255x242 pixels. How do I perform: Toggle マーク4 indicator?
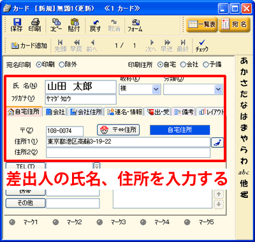[143, 222]
